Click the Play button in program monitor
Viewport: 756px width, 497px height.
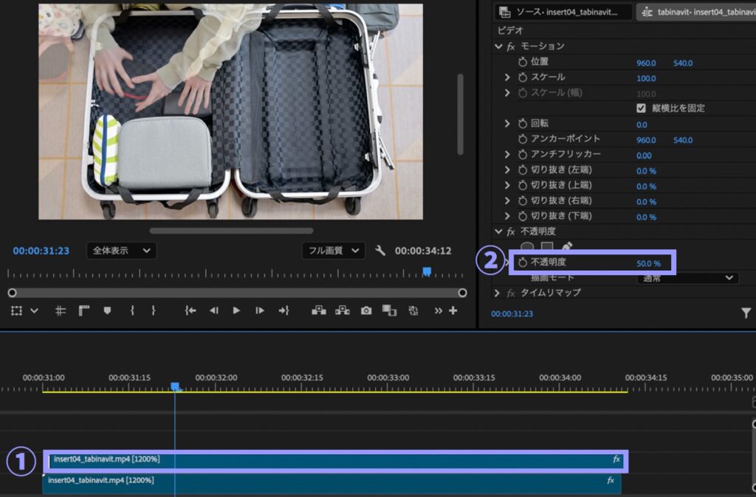236,310
